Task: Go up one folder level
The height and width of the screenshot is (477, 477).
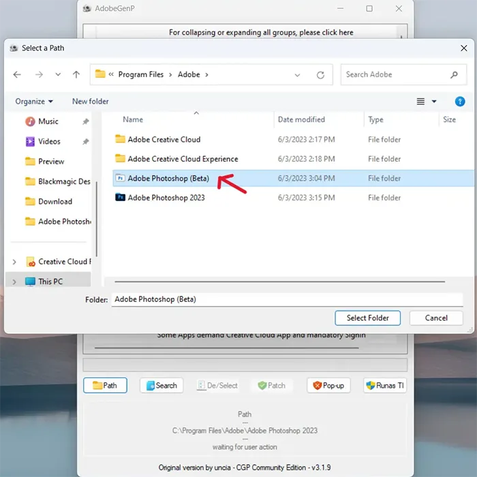Action: point(76,74)
